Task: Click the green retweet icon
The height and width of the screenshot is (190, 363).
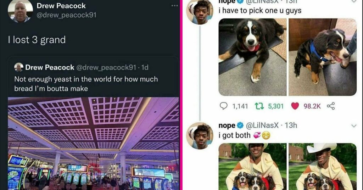Action: 259,106
